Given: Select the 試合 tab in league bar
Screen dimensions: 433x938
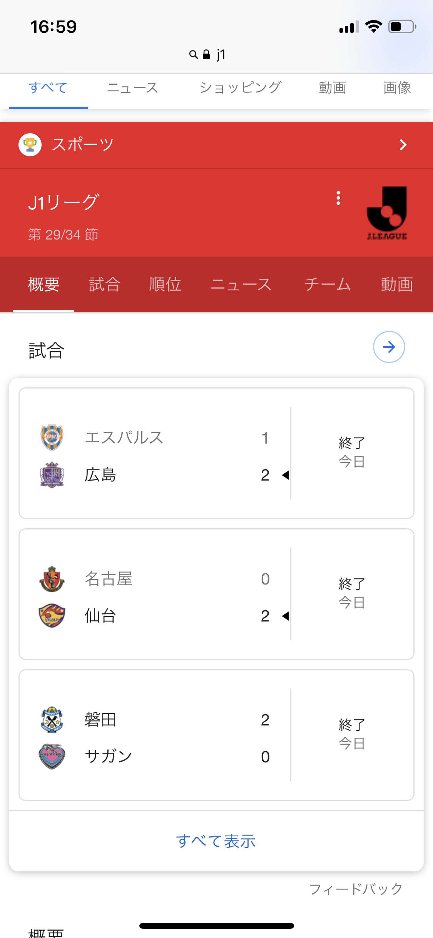Looking at the screenshot, I should click(x=105, y=285).
